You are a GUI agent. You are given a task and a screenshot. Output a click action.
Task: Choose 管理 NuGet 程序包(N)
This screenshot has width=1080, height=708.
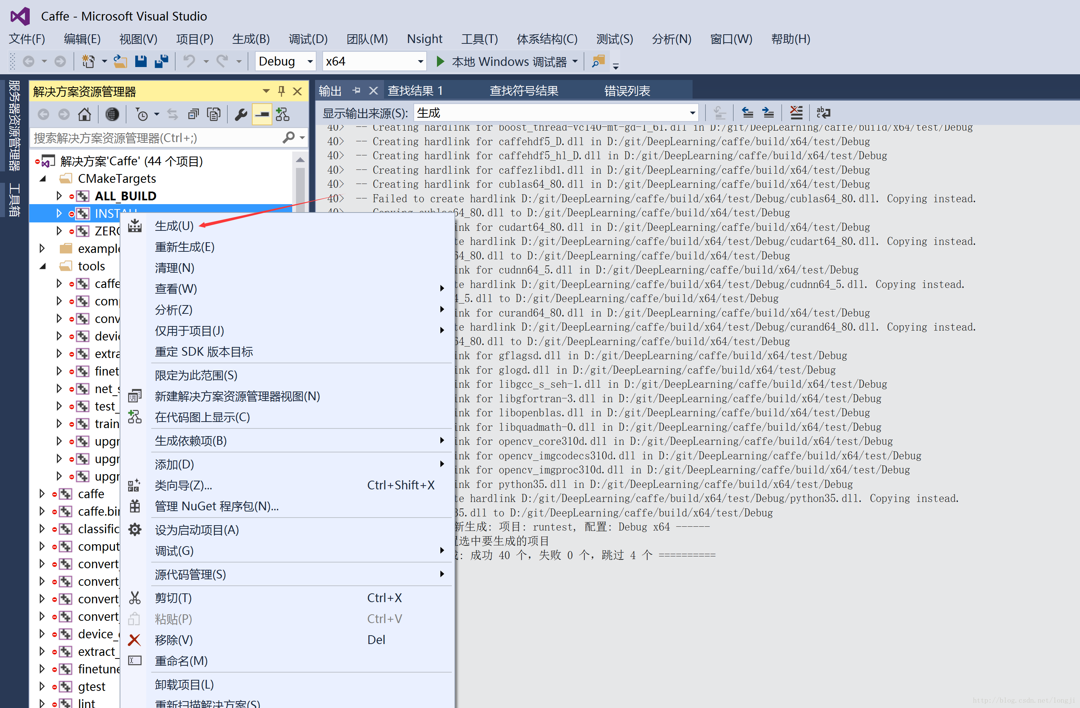(x=216, y=506)
